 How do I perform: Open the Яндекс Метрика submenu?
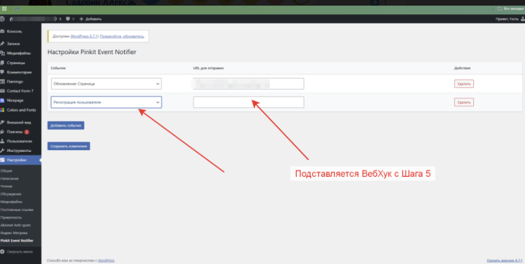(x=14, y=233)
